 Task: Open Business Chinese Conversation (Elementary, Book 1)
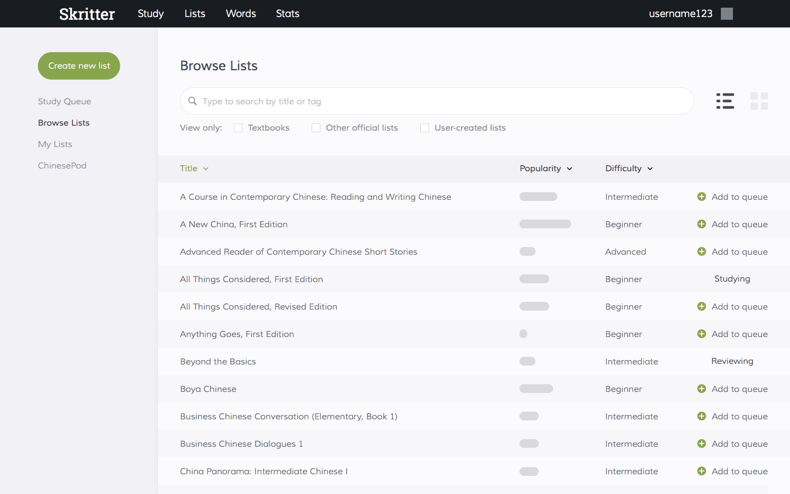289,416
